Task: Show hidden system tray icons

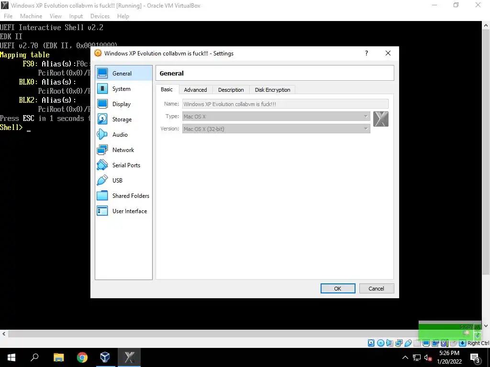Action: pos(405,357)
